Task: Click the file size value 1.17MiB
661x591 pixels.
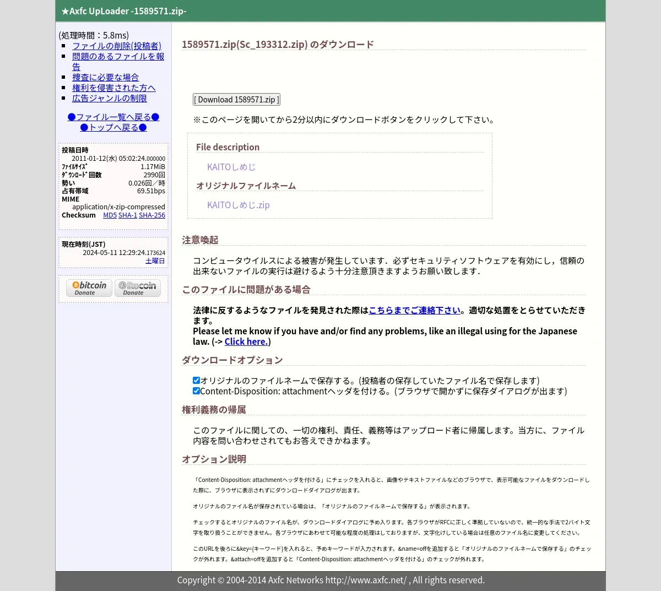Action: point(153,167)
